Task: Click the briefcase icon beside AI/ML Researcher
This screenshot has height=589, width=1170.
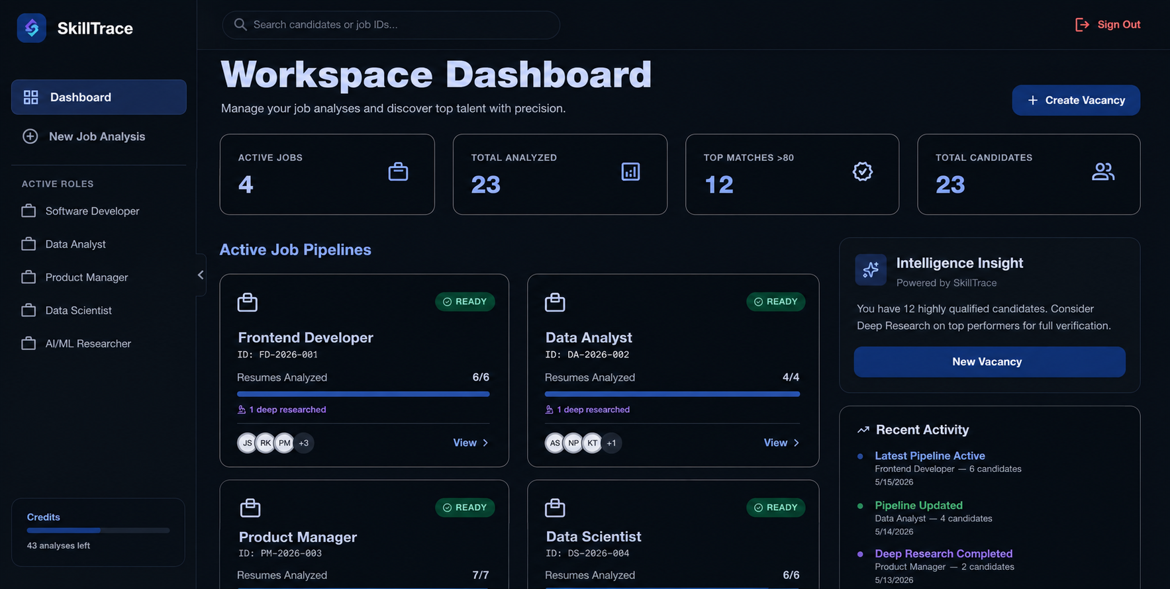Action: pyautogui.click(x=28, y=343)
